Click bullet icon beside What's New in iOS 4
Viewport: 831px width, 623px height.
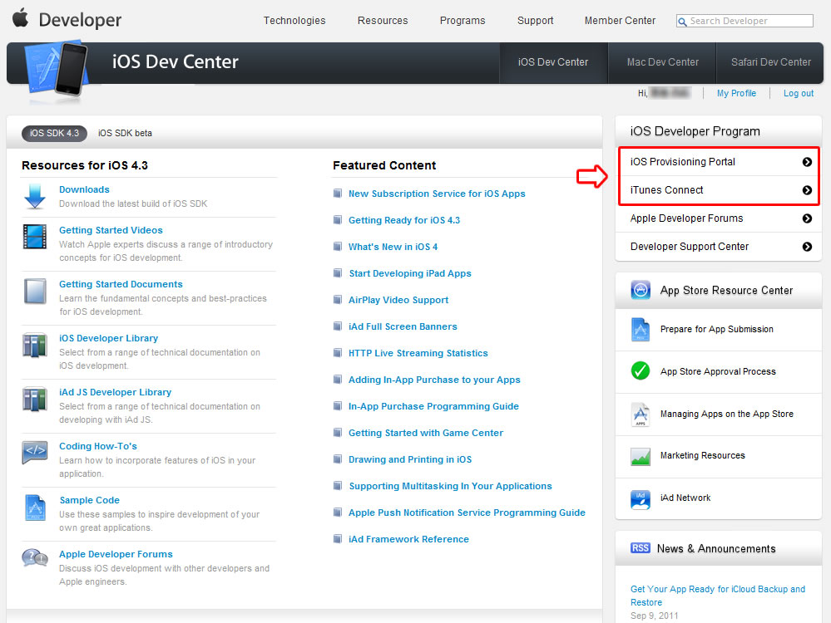click(x=337, y=246)
